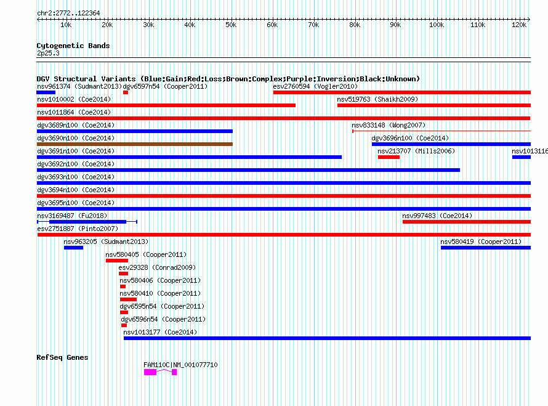Screen dimensions: 548x406
Task: Click the dgv6596n54 (Cooper2011) red bar
Action: (124, 325)
